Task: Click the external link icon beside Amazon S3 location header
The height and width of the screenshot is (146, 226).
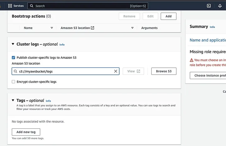Action: point(93,28)
